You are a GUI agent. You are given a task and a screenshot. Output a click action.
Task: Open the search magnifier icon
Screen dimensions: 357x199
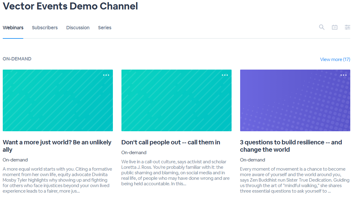[322, 27]
